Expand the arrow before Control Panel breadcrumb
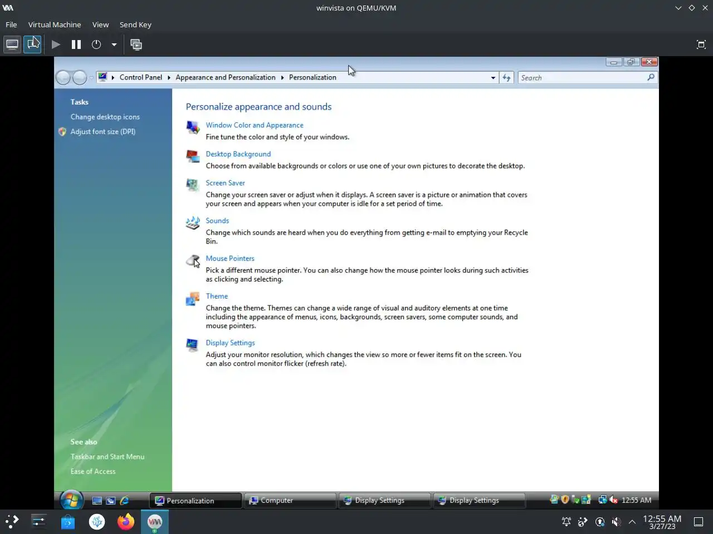This screenshot has height=534, width=713. (x=113, y=77)
